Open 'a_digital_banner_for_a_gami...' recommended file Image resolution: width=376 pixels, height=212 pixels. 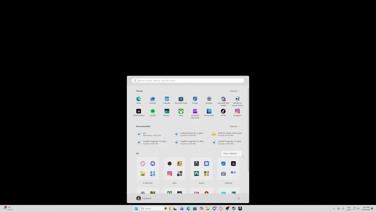tap(190, 134)
